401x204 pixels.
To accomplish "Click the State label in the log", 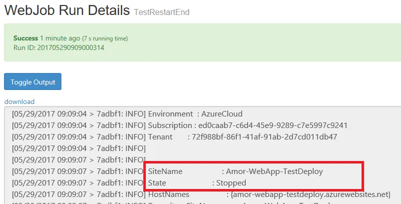I will click(x=157, y=183).
